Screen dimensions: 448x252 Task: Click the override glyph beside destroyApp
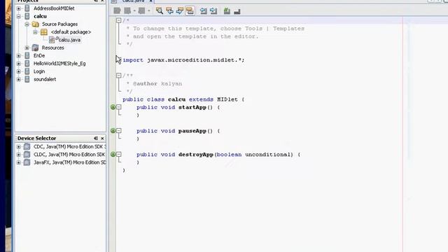click(113, 154)
